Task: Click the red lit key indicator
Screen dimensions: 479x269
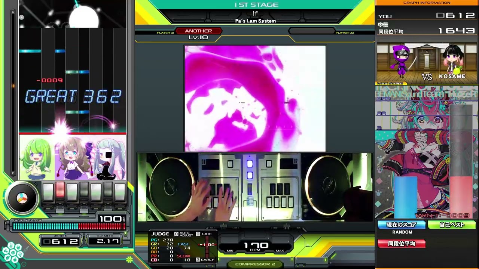Action: 60,191
